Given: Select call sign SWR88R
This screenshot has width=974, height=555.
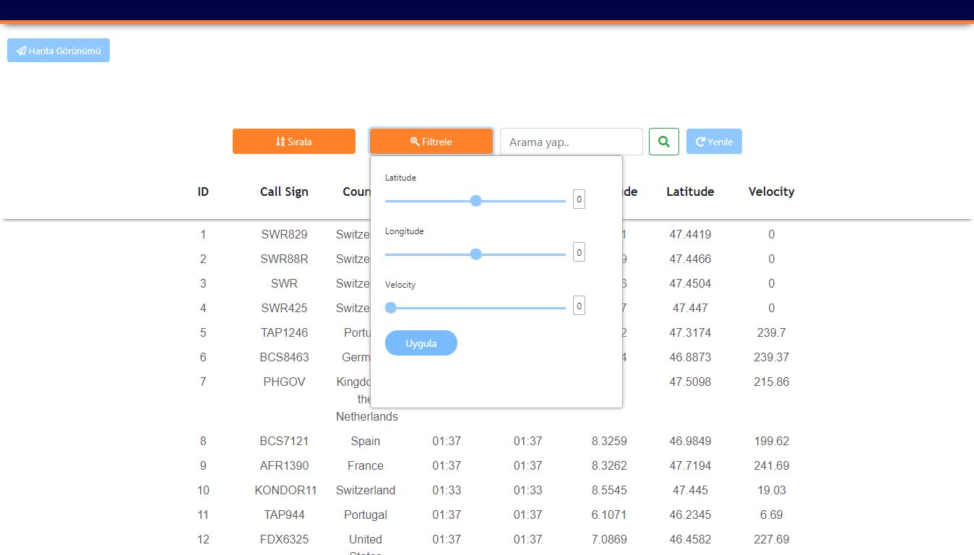Looking at the screenshot, I should pyautogui.click(x=284, y=259).
